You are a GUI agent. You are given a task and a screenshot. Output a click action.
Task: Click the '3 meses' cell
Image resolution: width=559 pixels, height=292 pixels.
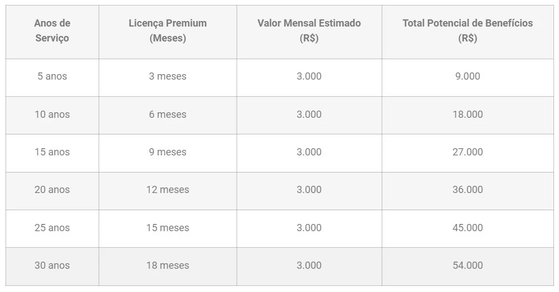tap(167, 76)
